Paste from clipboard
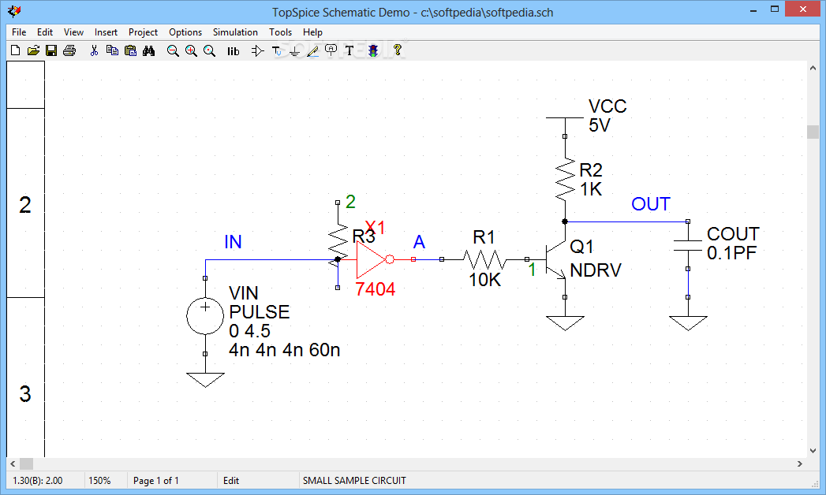Image resolution: width=826 pixels, height=495 pixels. pyautogui.click(x=130, y=50)
